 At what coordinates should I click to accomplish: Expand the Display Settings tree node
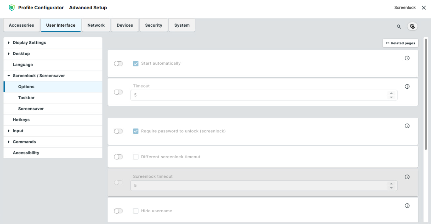coord(9,43)
